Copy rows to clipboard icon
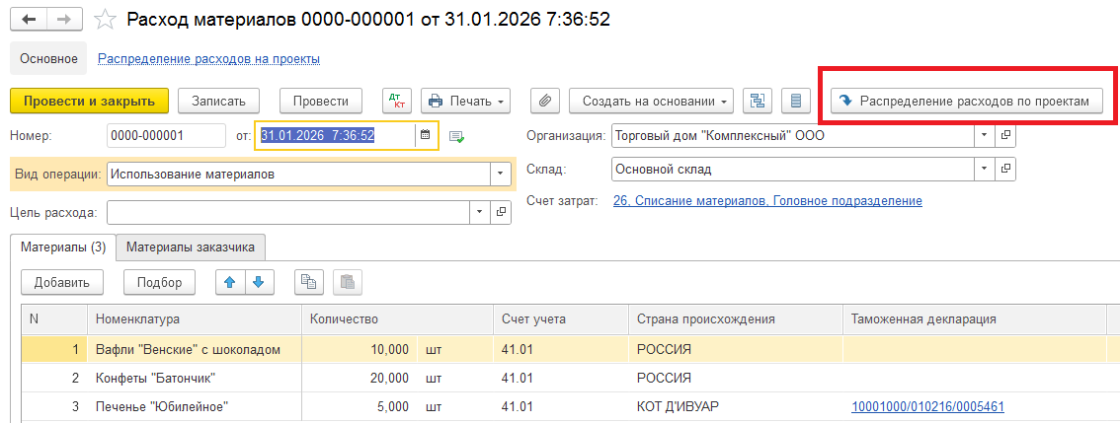The height and width of the screenshot is (423, 1120). click(x=309, y=282)
